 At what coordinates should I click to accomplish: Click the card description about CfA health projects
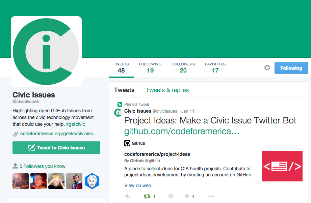coord(188,172)
